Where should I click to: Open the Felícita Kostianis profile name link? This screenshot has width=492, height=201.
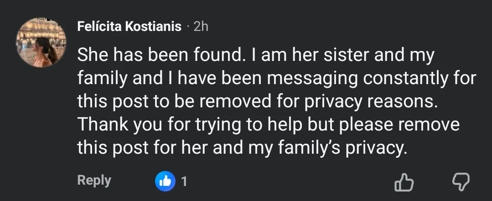pos(129,27)
